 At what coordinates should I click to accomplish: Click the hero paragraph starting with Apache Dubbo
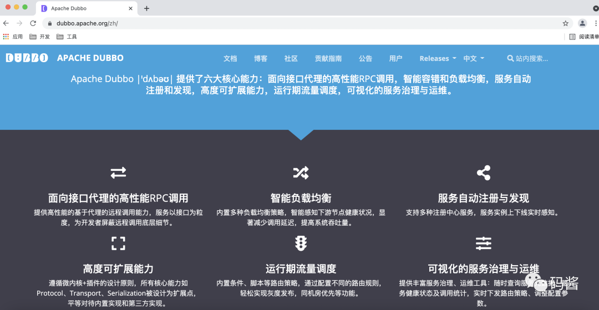pyautogui.click(x=301, y=85)
